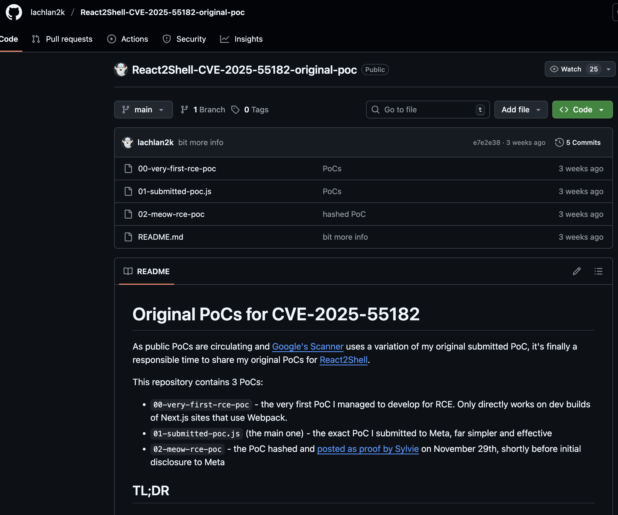Click the tags icon beside 0 Tags
The image size is (618, 515).
pyautogui.click(x=235, y=110)
